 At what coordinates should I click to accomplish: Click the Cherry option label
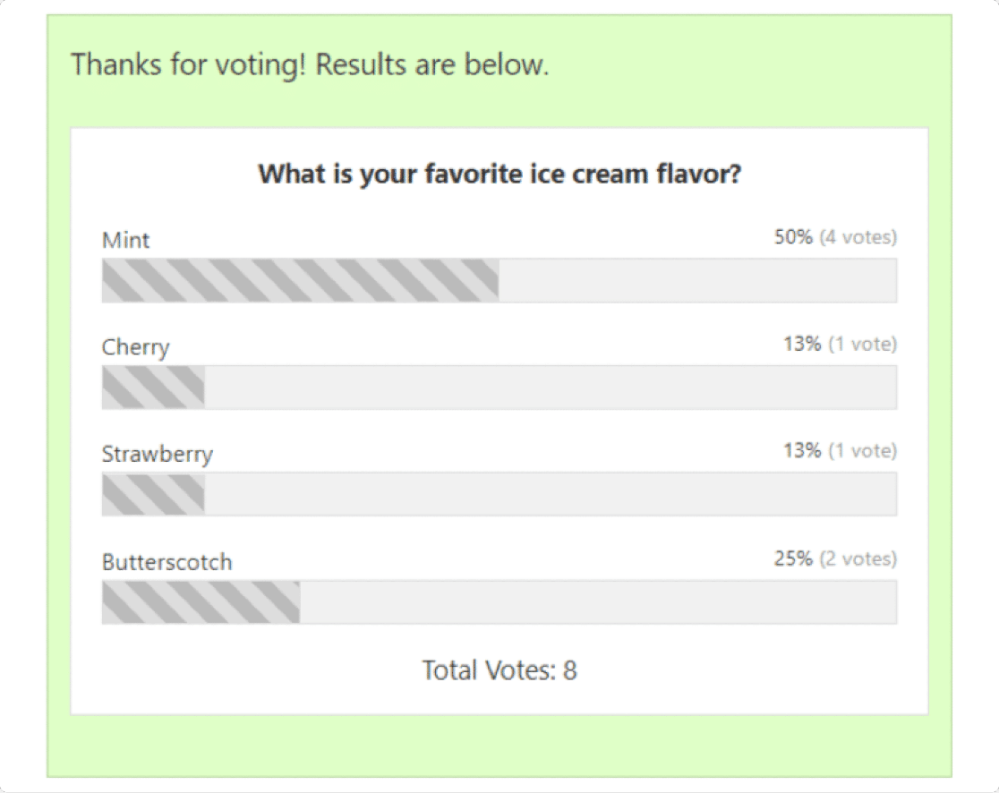tap(136, 348)
